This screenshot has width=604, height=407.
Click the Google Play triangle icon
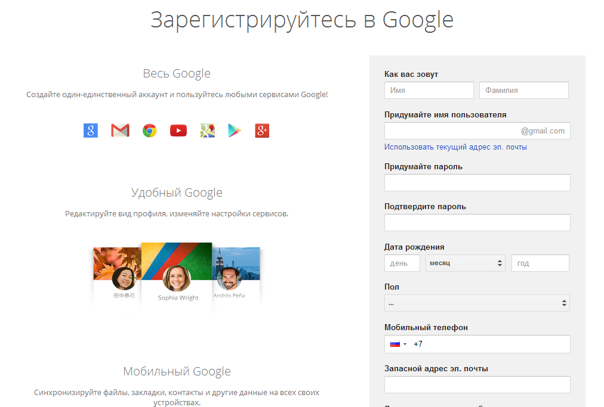click(x=234, y=131)
